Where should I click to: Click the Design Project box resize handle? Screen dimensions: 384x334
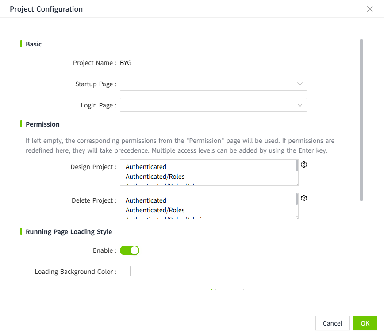(x=297, y=184)
